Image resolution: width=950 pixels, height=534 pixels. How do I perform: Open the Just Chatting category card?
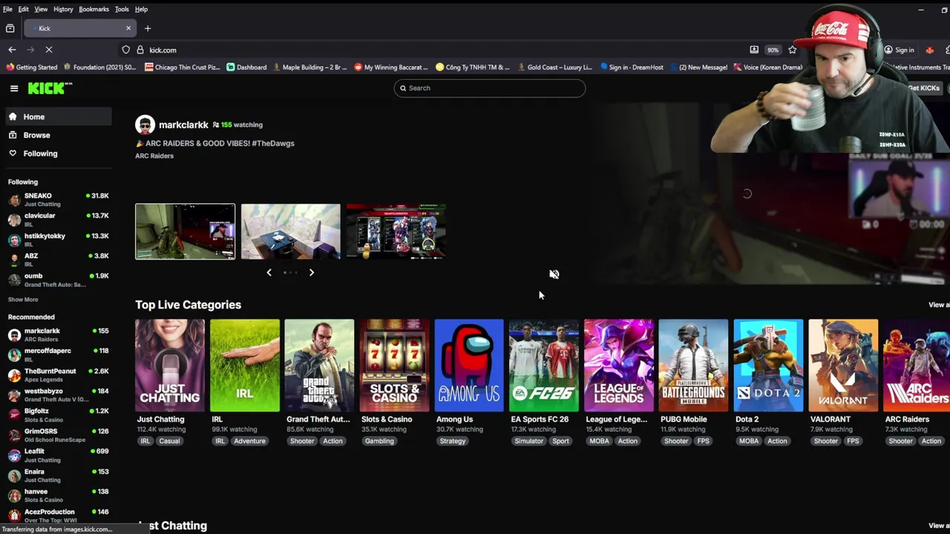pyautogui.click(x=170, y=366)
